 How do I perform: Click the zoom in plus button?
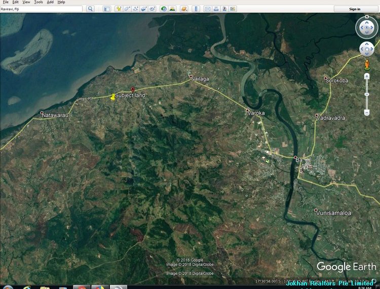coord(367,77)
